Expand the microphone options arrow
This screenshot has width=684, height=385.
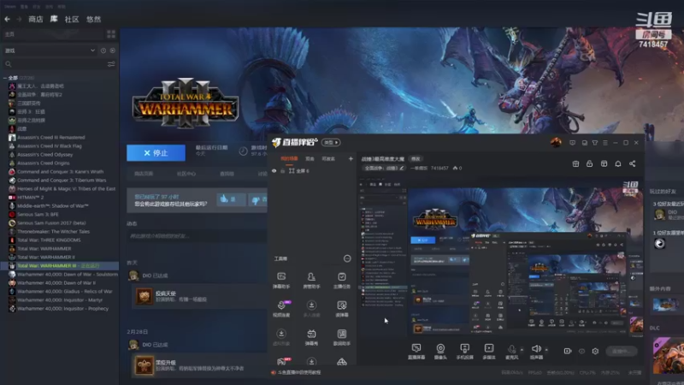pyautogui.click(x=522, y=349)
